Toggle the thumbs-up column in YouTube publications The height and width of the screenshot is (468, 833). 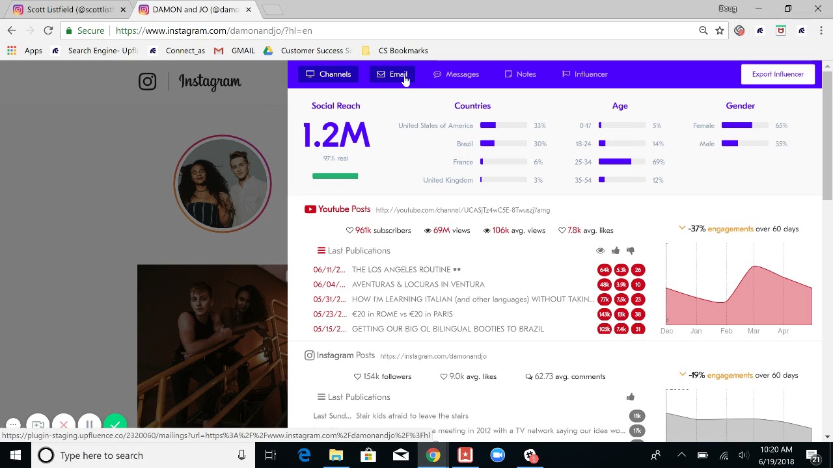pyautogui.click(x=615, y=251)
